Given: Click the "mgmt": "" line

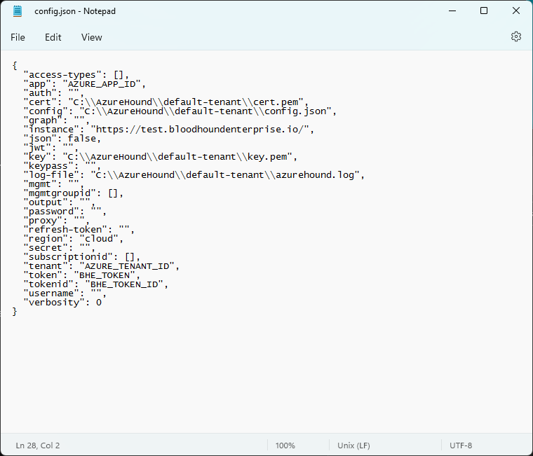Looking at the screenshot, I should (x=54, y=184).
